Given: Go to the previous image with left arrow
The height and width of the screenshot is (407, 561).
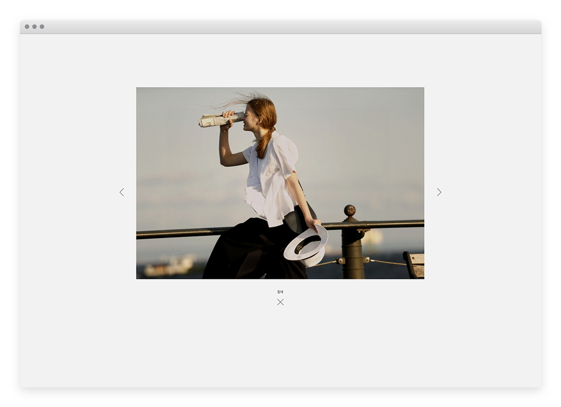Looking at the screenshot, I should pyautogui.click(x=122, y=192).
